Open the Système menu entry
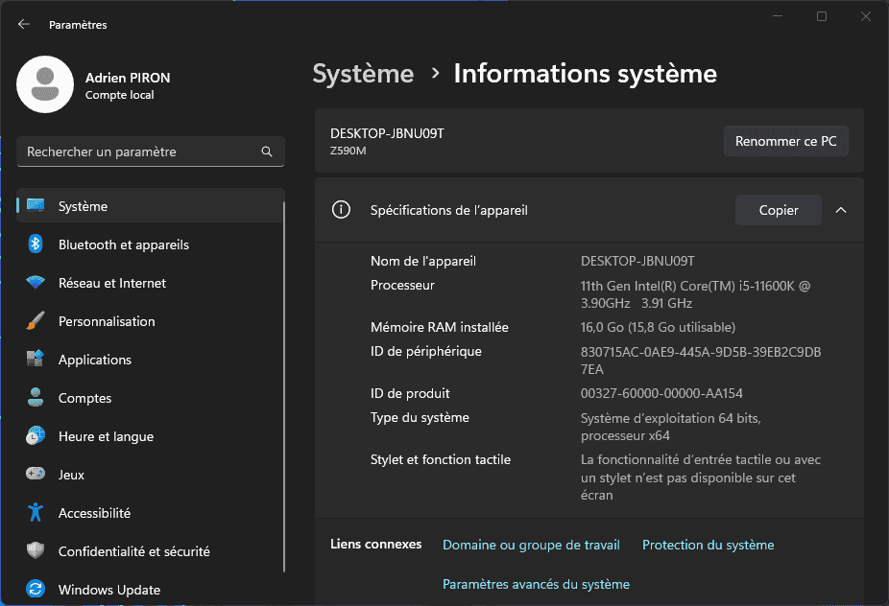This screenshot has width=889, height=606. (150, 205)
